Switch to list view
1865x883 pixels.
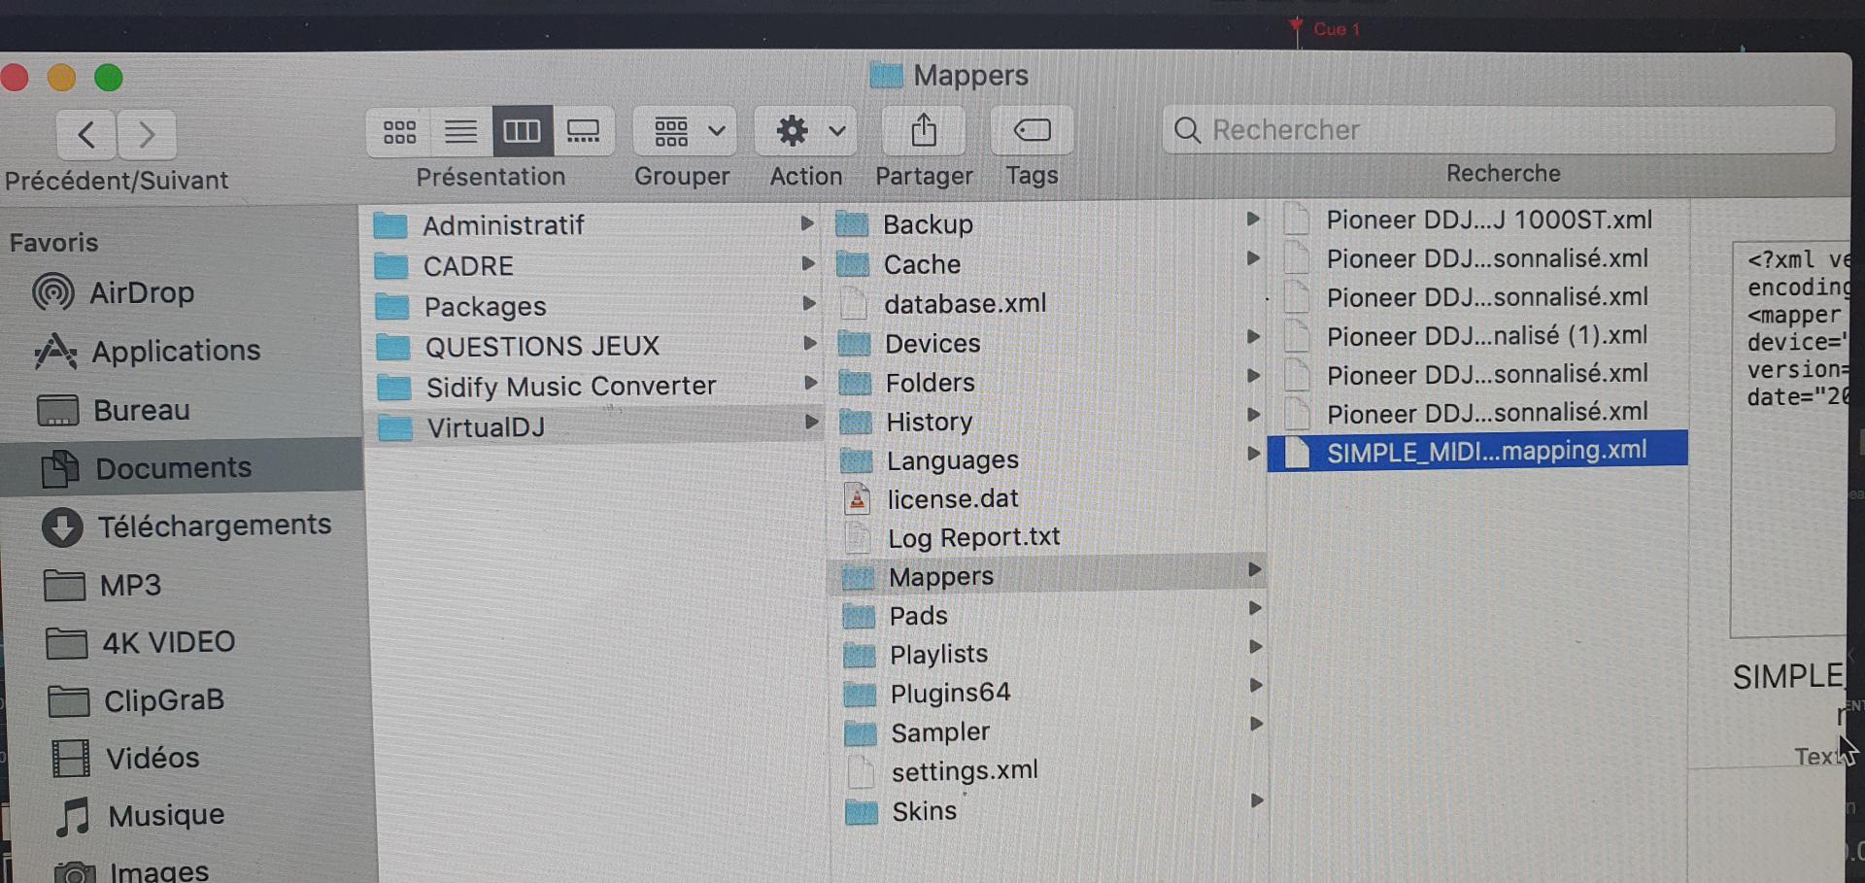pyautogui.click(x=460, y=131)
